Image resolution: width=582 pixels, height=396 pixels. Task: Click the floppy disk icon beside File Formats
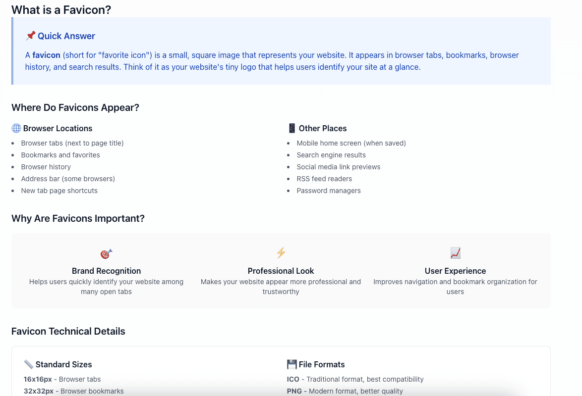pos(291,364)
